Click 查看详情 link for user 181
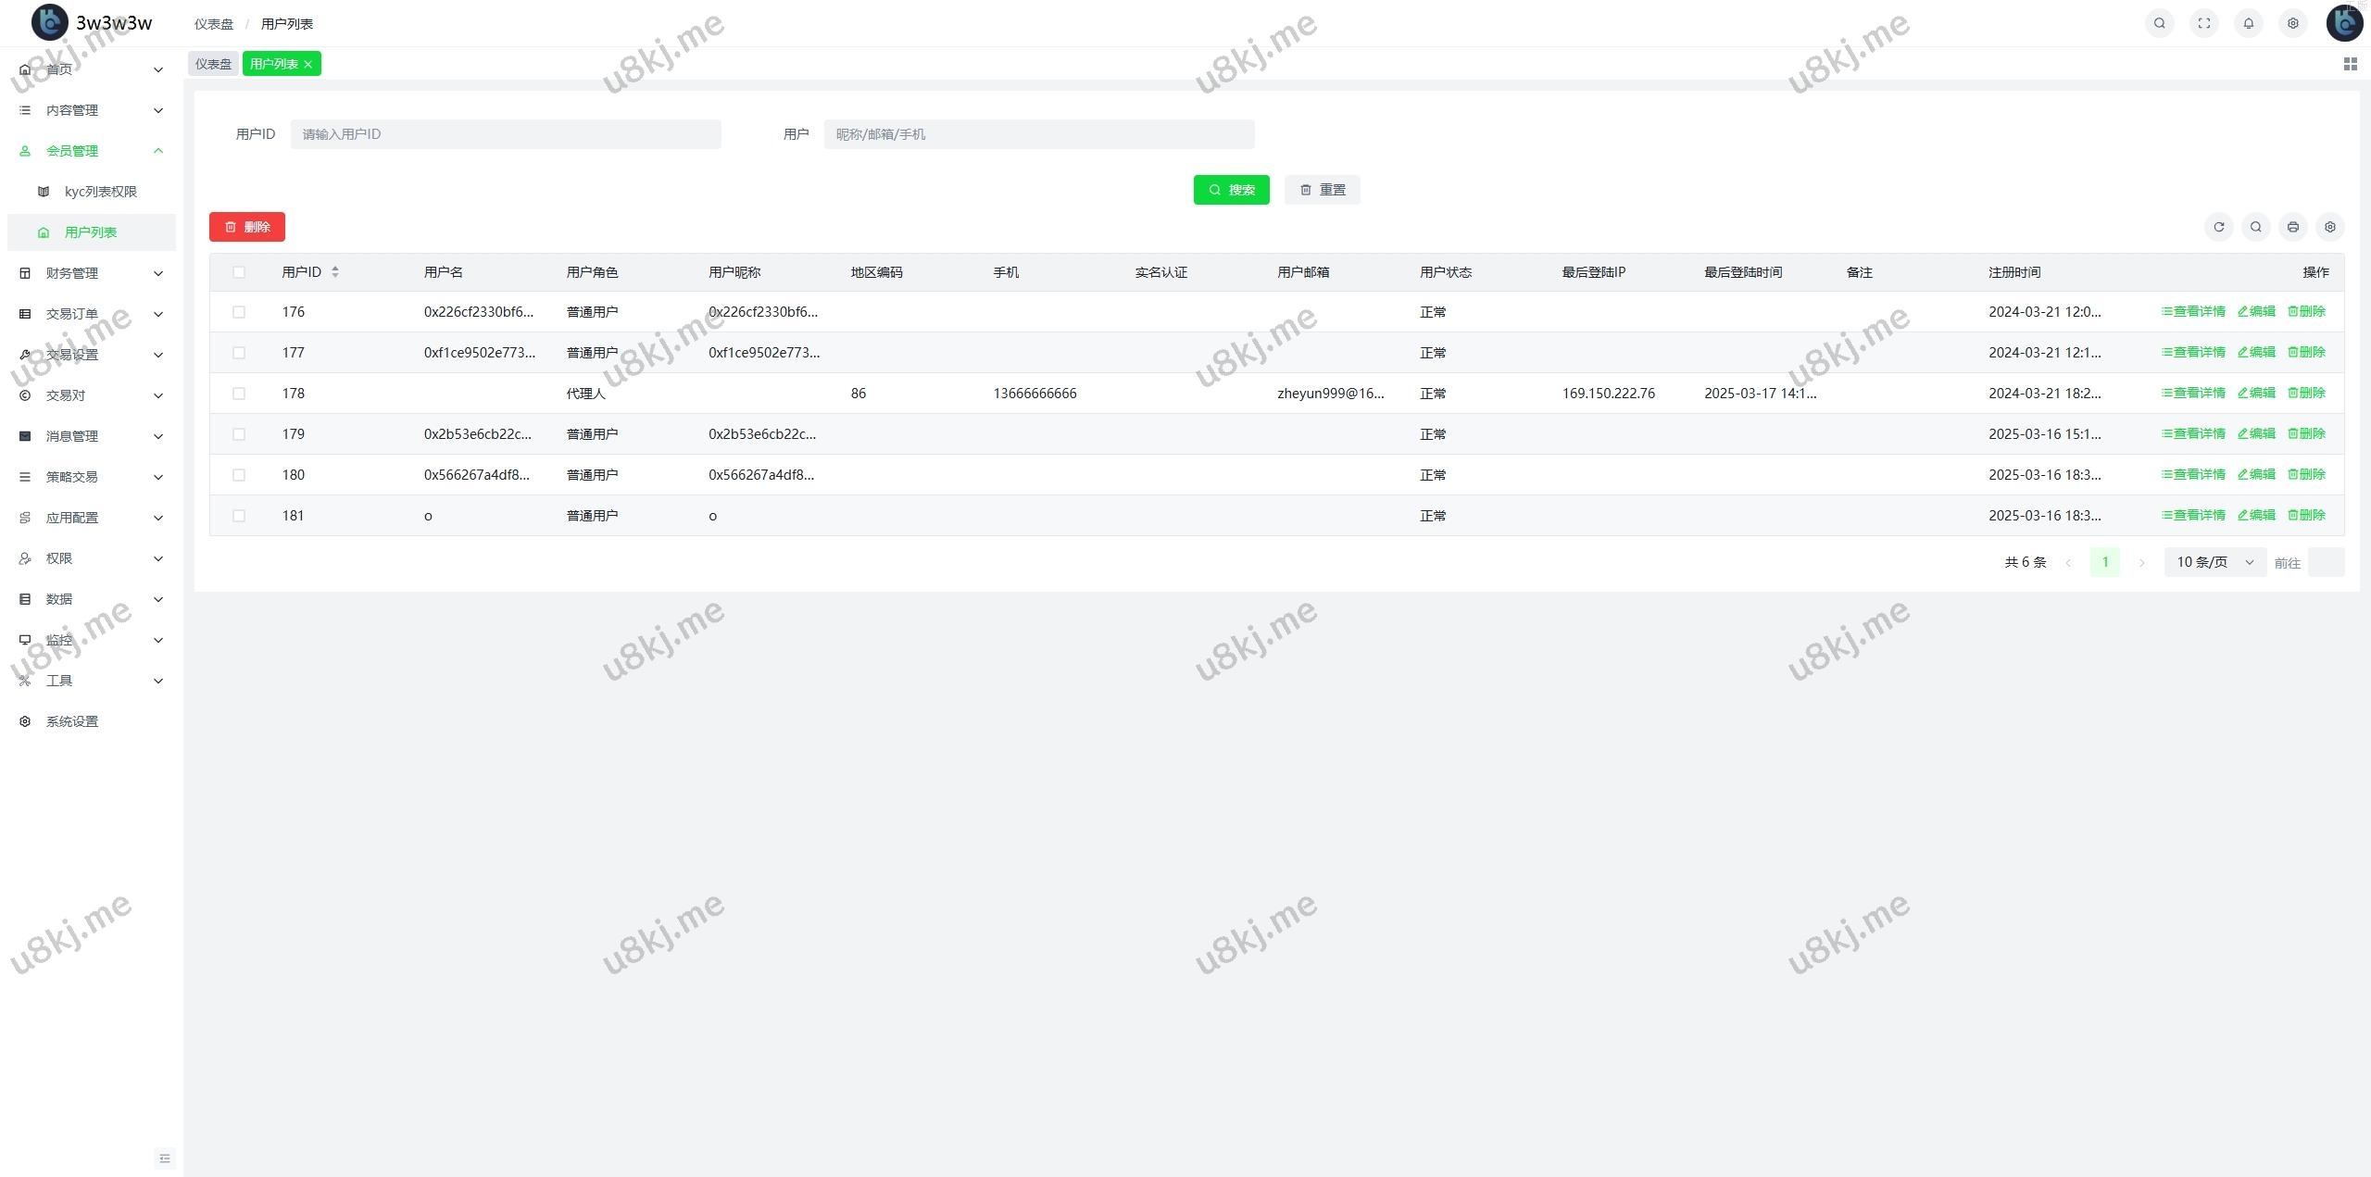 point(2192,515)
